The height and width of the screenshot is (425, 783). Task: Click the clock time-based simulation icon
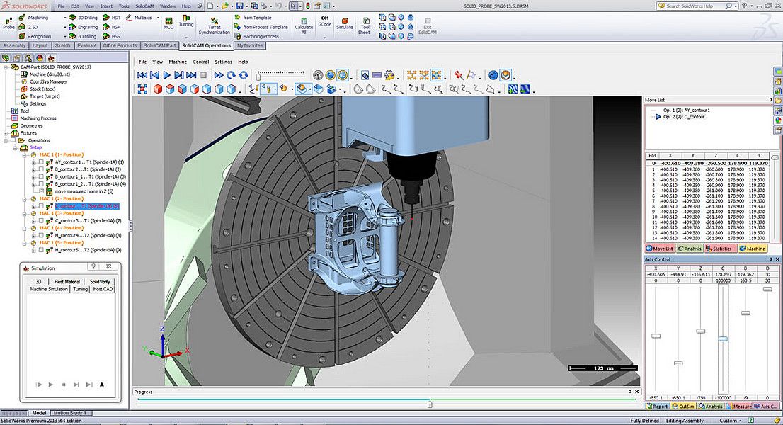click(318, 75)
